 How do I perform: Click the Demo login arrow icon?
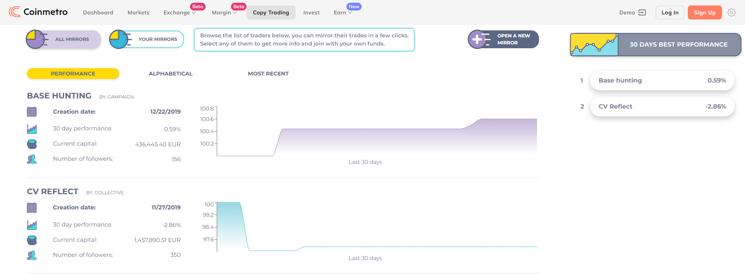[642, 12]
